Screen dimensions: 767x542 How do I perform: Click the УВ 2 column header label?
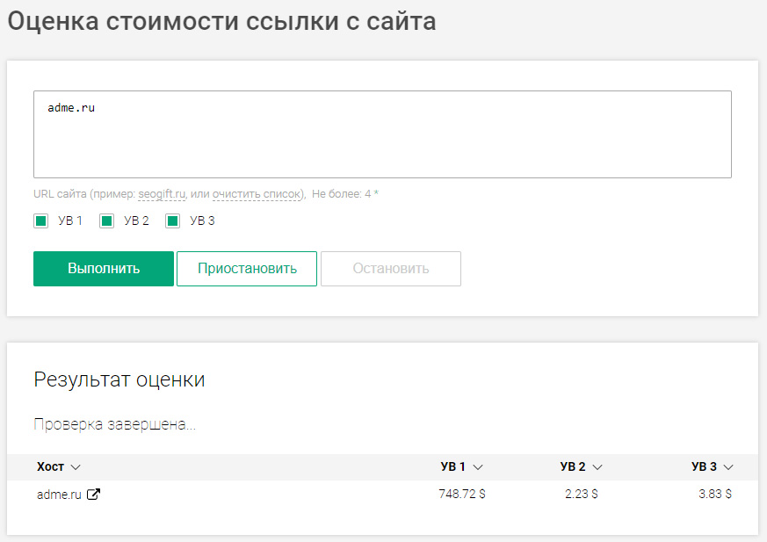[x=573, y=466]
